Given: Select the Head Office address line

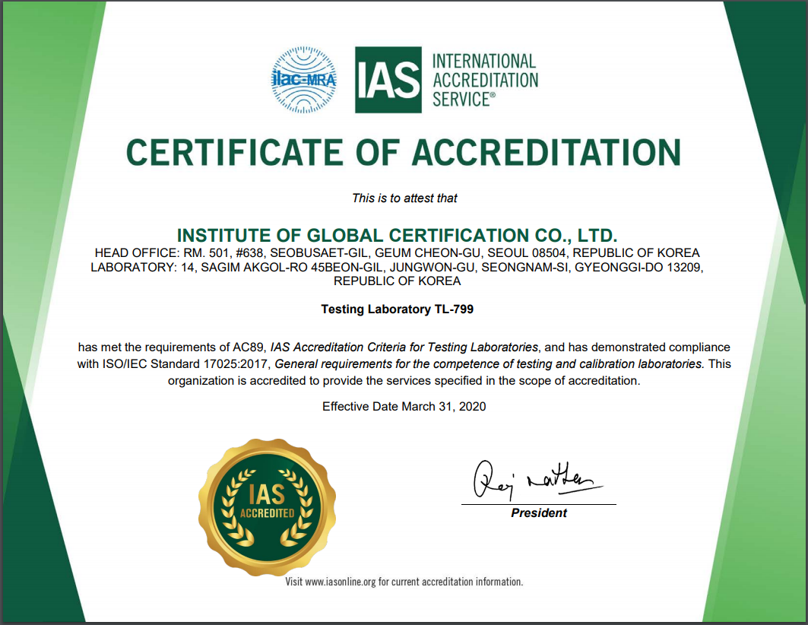Looking at the screenshot, I should pyautogui.click(x=397, y=253).
